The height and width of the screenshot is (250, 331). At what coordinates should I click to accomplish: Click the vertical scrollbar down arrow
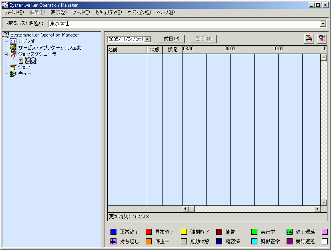[324, 203]
